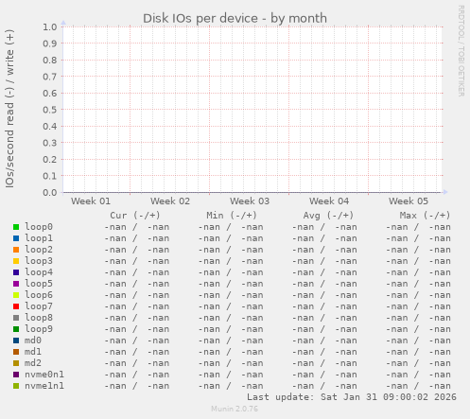Select the md1 device label
Screen dimensions: 470x419
(33, 352)
